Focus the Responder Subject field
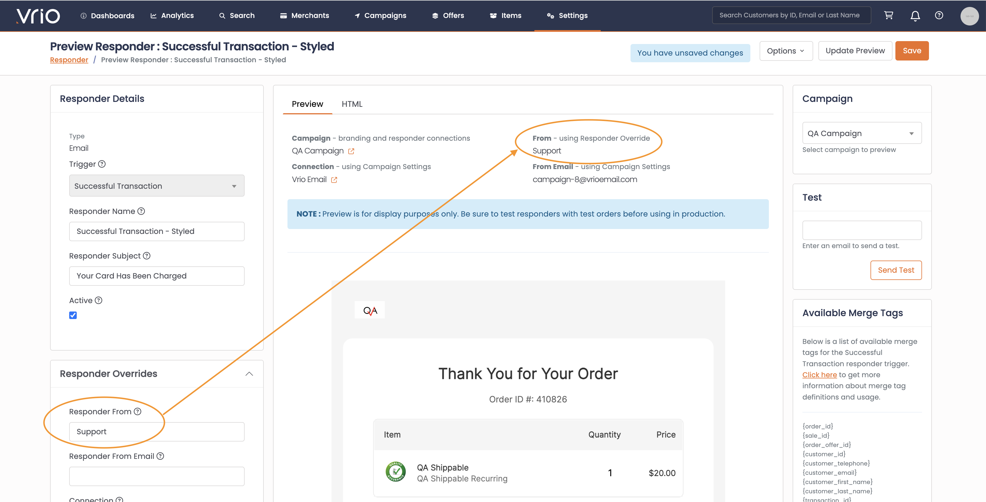Screen dimensions: 986x502 point(157,276)
